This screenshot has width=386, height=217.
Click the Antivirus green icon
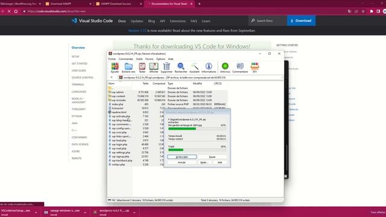coord(225,66)
